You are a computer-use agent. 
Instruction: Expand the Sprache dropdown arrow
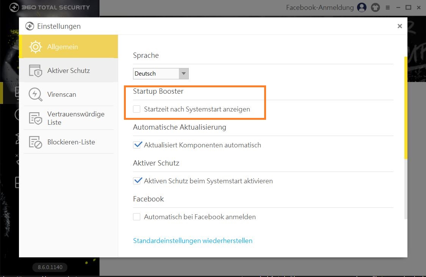click(x=183, y=74)
